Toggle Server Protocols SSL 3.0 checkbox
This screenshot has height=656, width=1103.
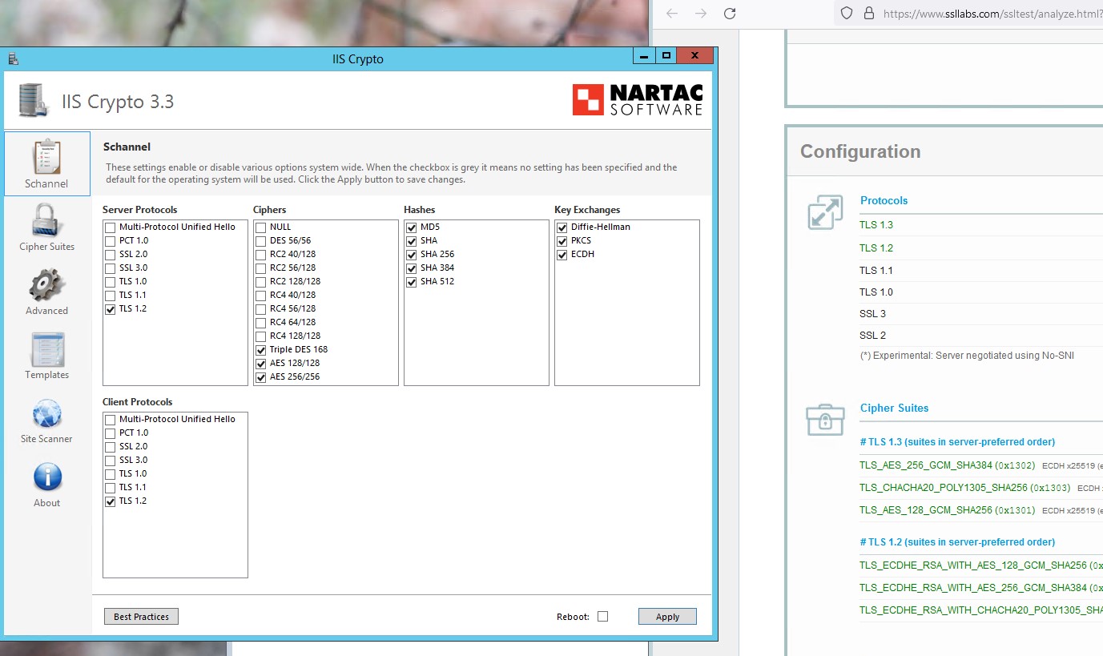tap(111, 268)
